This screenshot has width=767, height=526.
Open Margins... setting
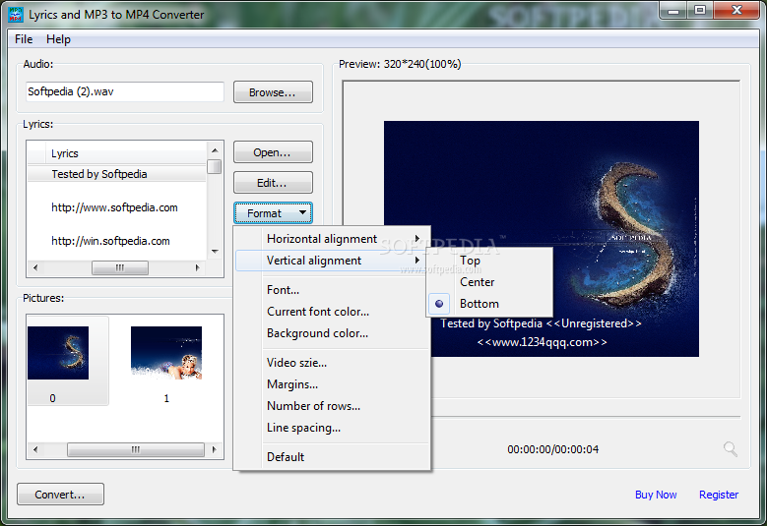332,384
